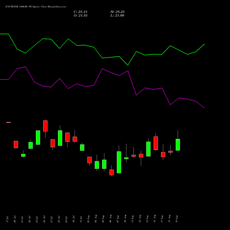Click the 17 Jul date label

click(x=7, y=219)
